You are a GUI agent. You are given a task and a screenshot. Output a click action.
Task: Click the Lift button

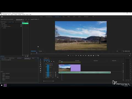tap(89, 56)
